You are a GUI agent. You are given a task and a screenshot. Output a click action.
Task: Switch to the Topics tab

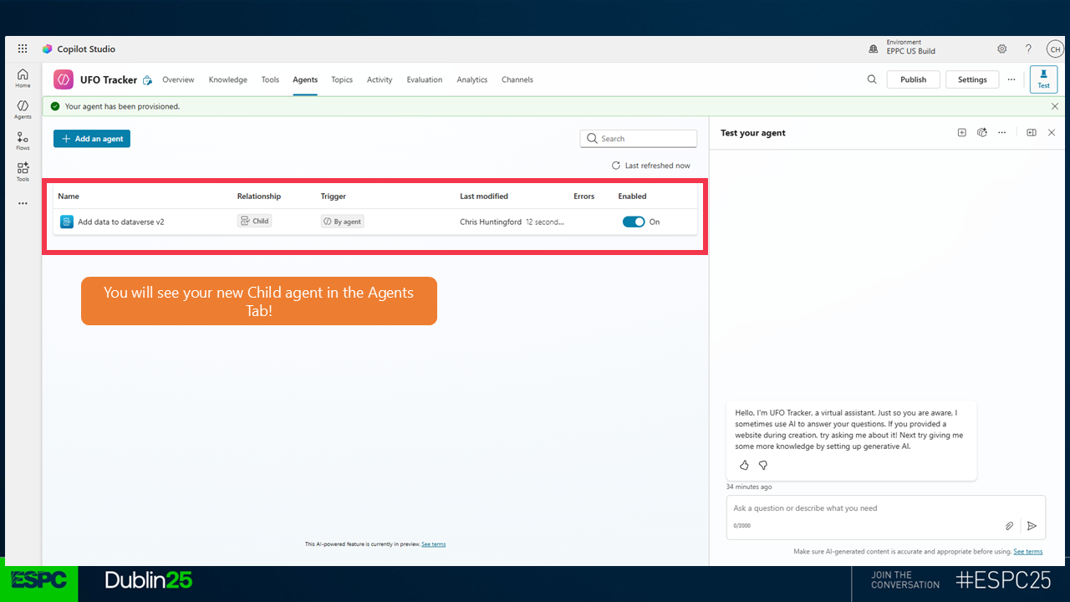(341, 80)
